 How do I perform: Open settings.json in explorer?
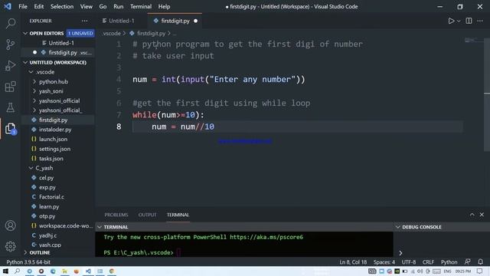tap(58, 149)
